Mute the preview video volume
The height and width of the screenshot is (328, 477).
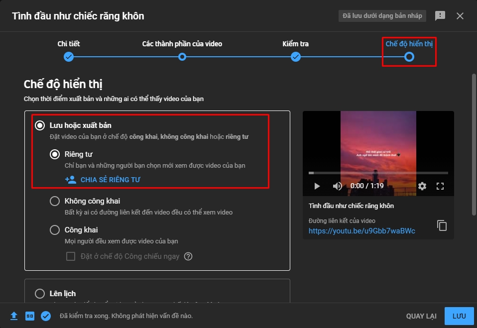point(338,186)
